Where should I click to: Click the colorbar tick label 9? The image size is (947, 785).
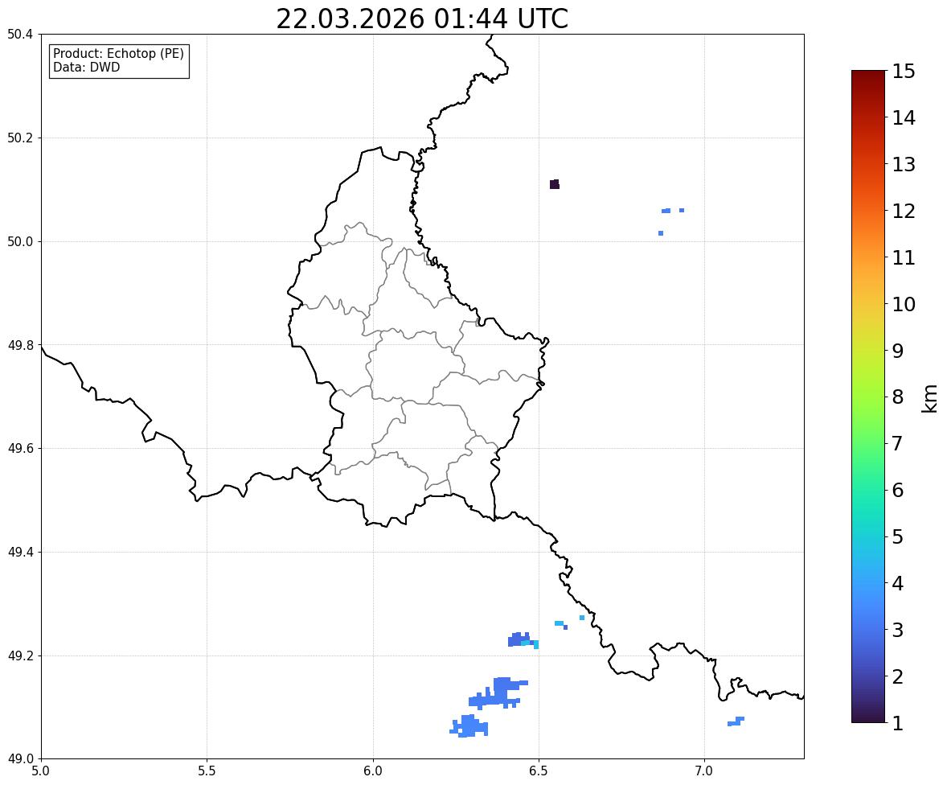[x=898, y=351]
